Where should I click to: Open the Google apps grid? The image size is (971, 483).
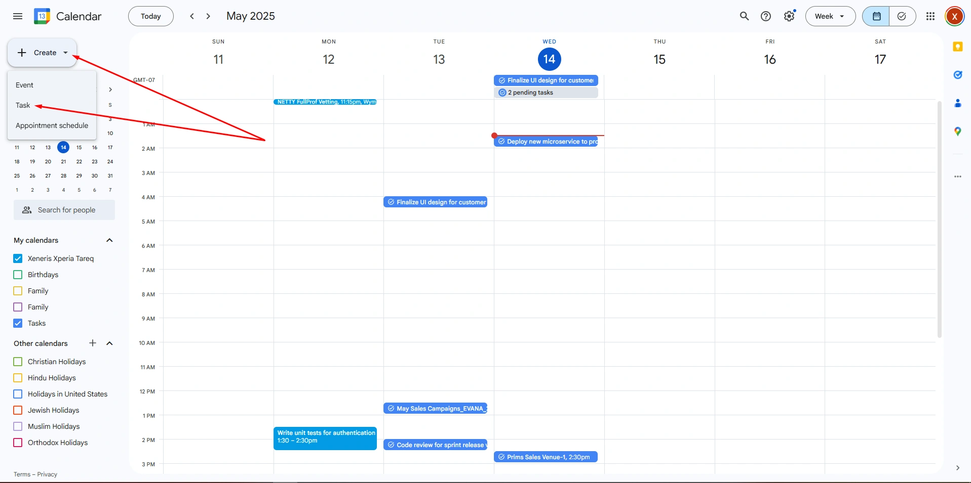point(930,16)
